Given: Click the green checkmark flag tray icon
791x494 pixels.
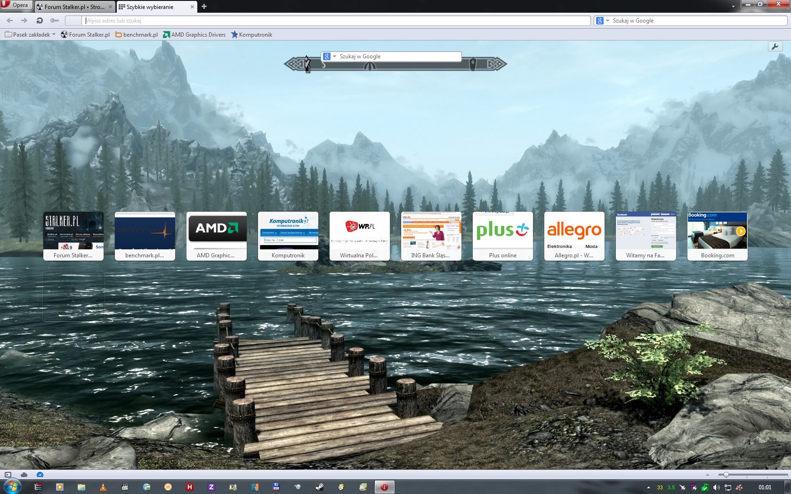Looking at the screenshot, I should click(705, 487).
